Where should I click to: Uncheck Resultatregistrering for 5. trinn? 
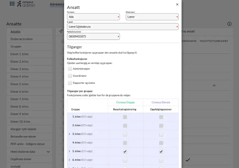click(x=125, y=152)
